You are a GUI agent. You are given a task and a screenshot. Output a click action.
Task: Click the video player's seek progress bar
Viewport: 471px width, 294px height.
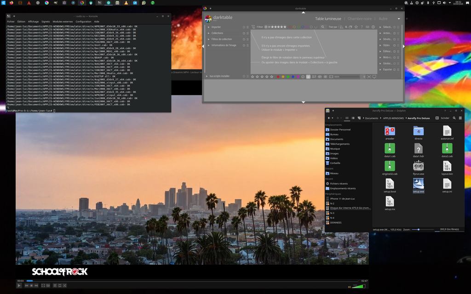pyautogui.click(x=194, y=281)
